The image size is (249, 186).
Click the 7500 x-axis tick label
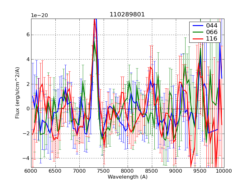coord(103,171)
